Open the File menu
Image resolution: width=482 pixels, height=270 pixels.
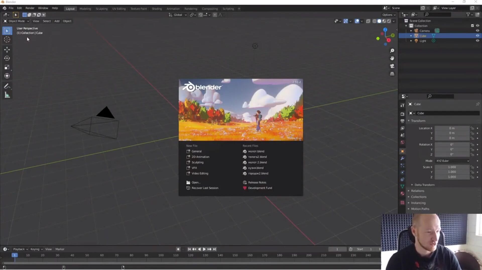coord(11,8)
